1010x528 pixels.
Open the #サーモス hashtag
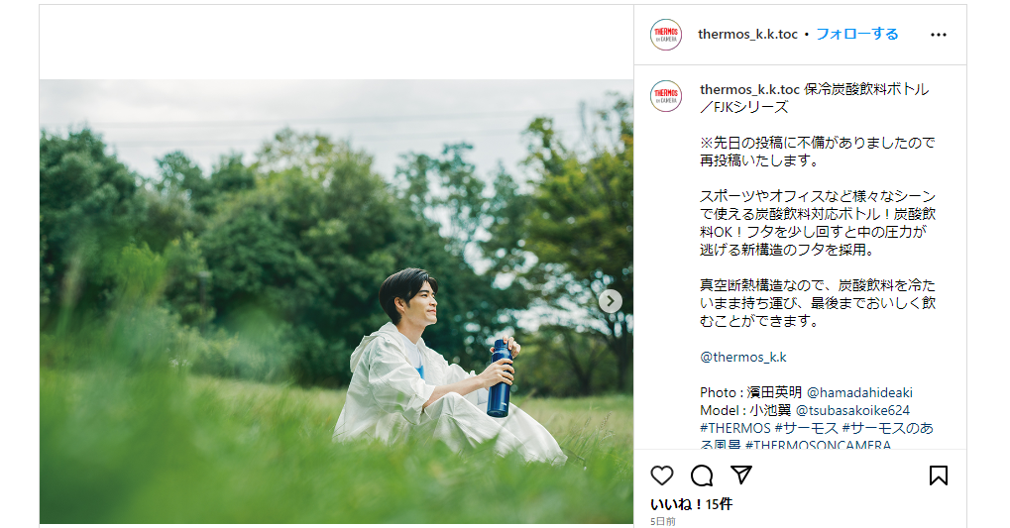tap(806, 428)
